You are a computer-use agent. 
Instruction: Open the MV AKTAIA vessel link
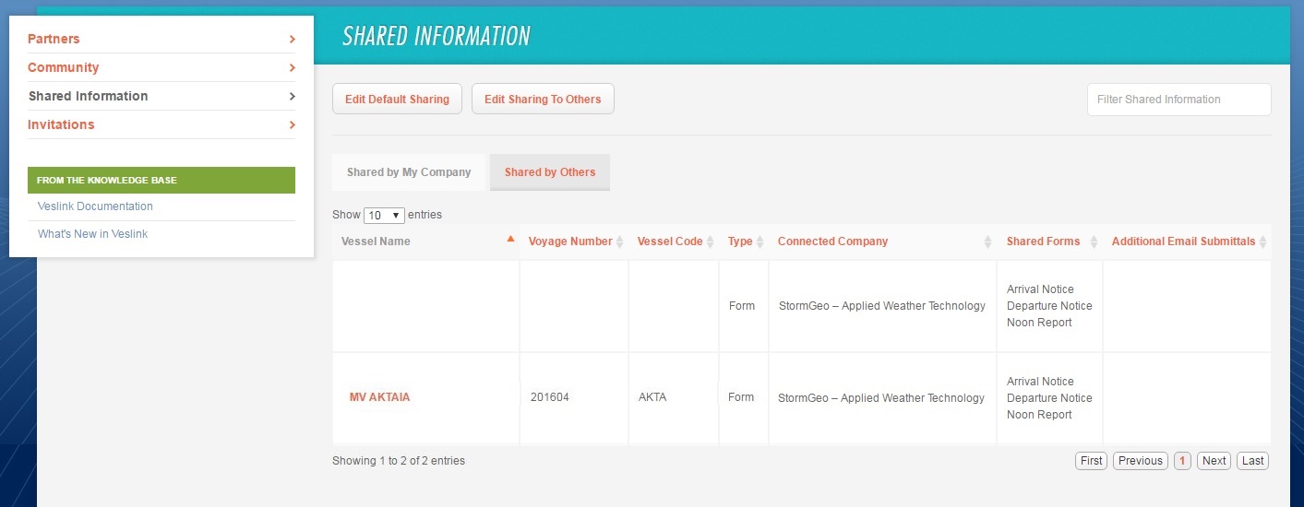pyautogui.click(x=379, y=397)
